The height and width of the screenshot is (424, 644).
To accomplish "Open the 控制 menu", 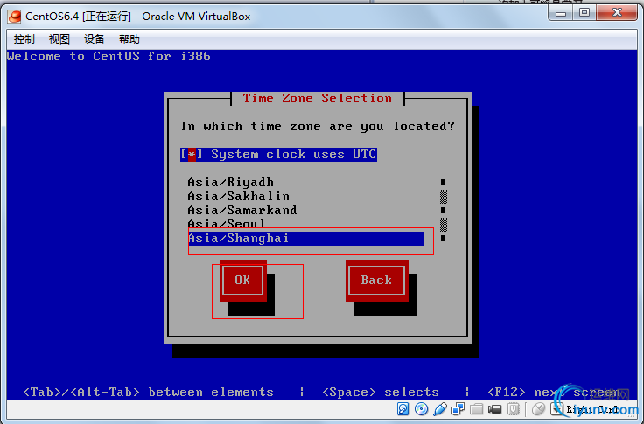I will 24,39.
